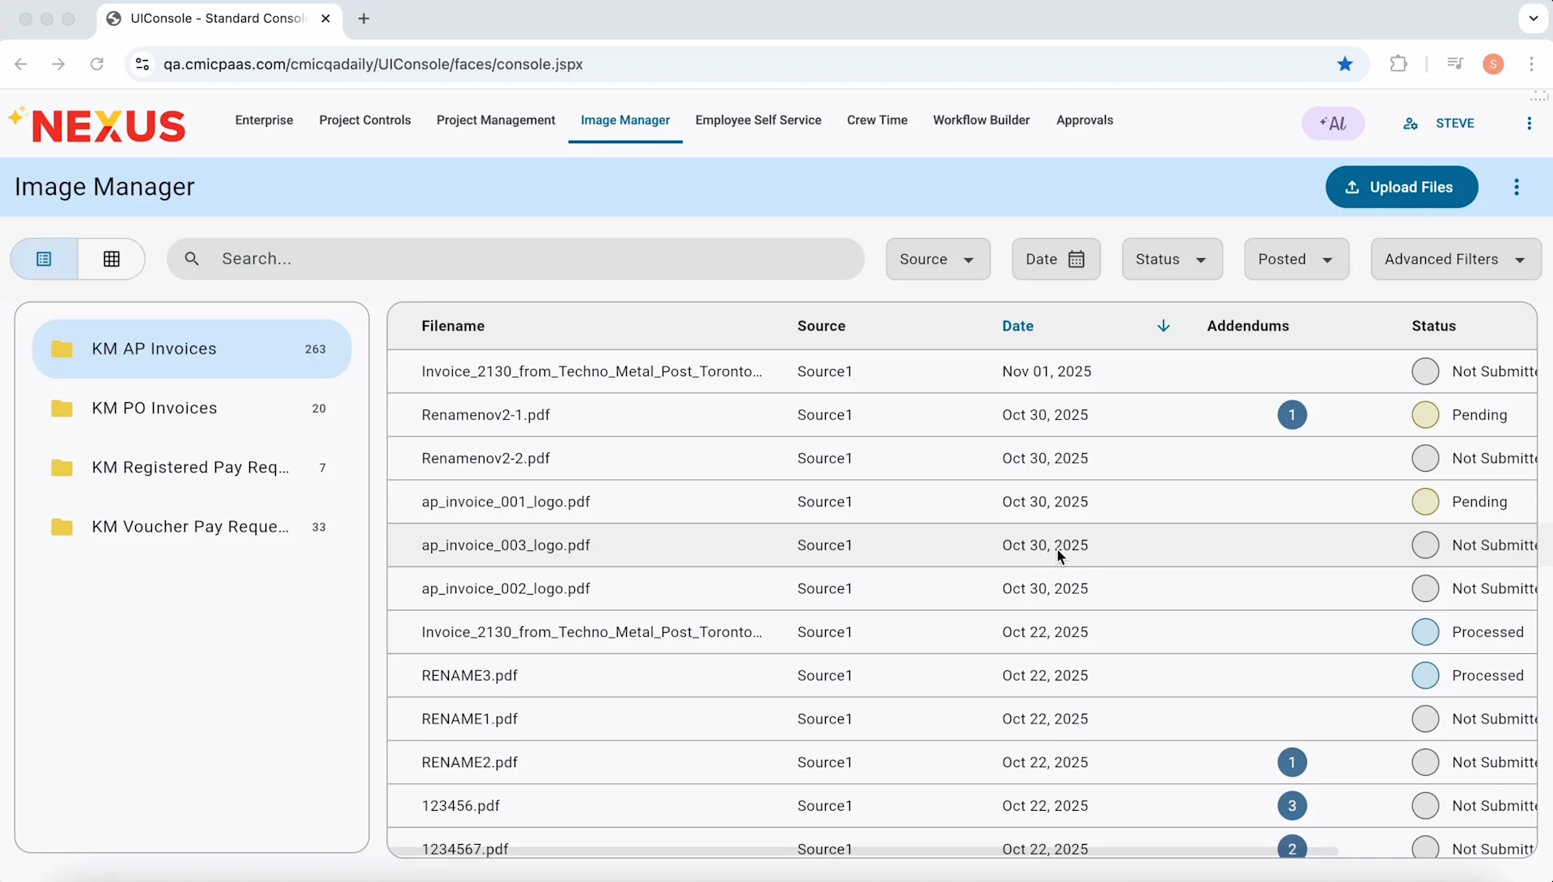Viewport: 1553px width, 882px height.
Task: Open the AI assistant button
Action: pyautogui.click(x=1333, y=123)
